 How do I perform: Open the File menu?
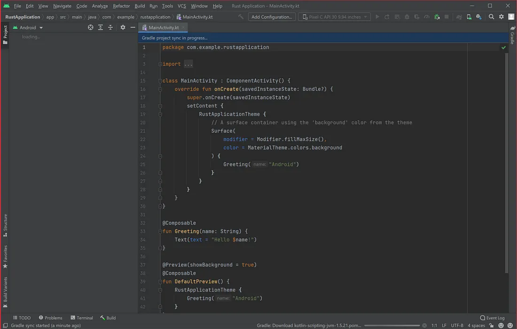[17, 6]
